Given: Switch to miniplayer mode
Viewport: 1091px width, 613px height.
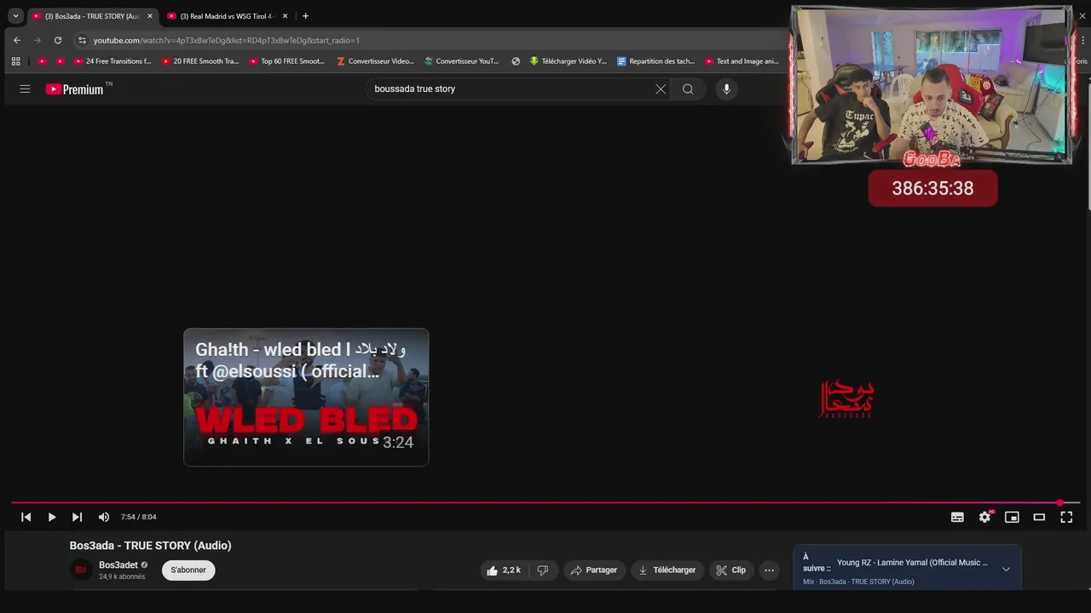Looking at the screenshot, I should click(1012, 517).
